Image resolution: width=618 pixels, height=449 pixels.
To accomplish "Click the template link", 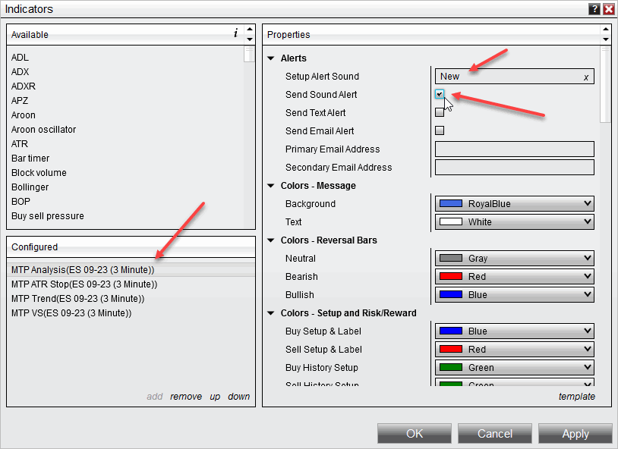I will click(x=576, y=397).
